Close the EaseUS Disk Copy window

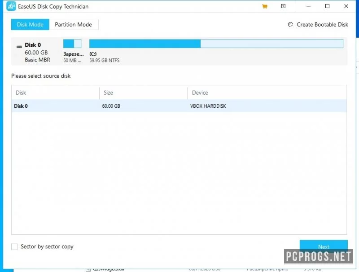point(346,6)
